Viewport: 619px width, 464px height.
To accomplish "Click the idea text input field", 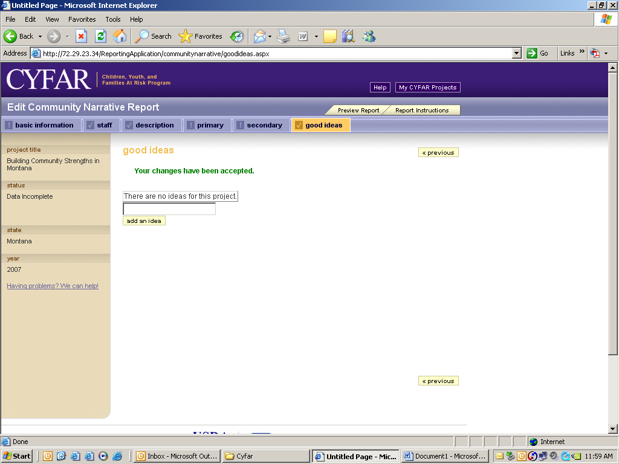I will click(x=169, y=209).
